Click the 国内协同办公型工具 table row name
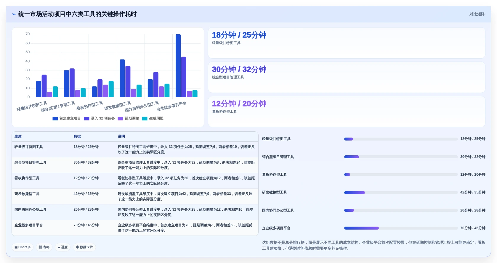Screen dimensions: 497x263 point(31,209)
